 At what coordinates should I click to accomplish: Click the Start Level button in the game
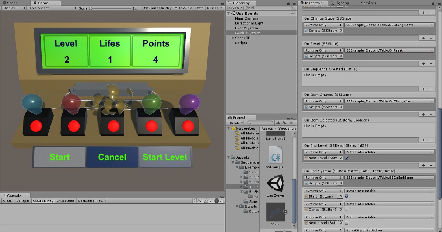click(x=165, y=157)
